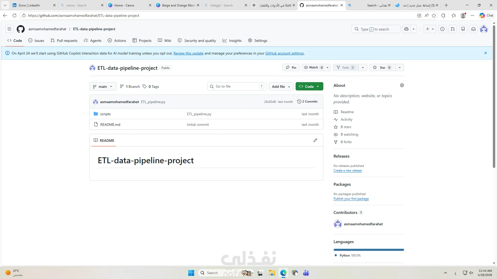The image size is (497, 279).
Task: Open new browser tab
Action: coord(446,5)
